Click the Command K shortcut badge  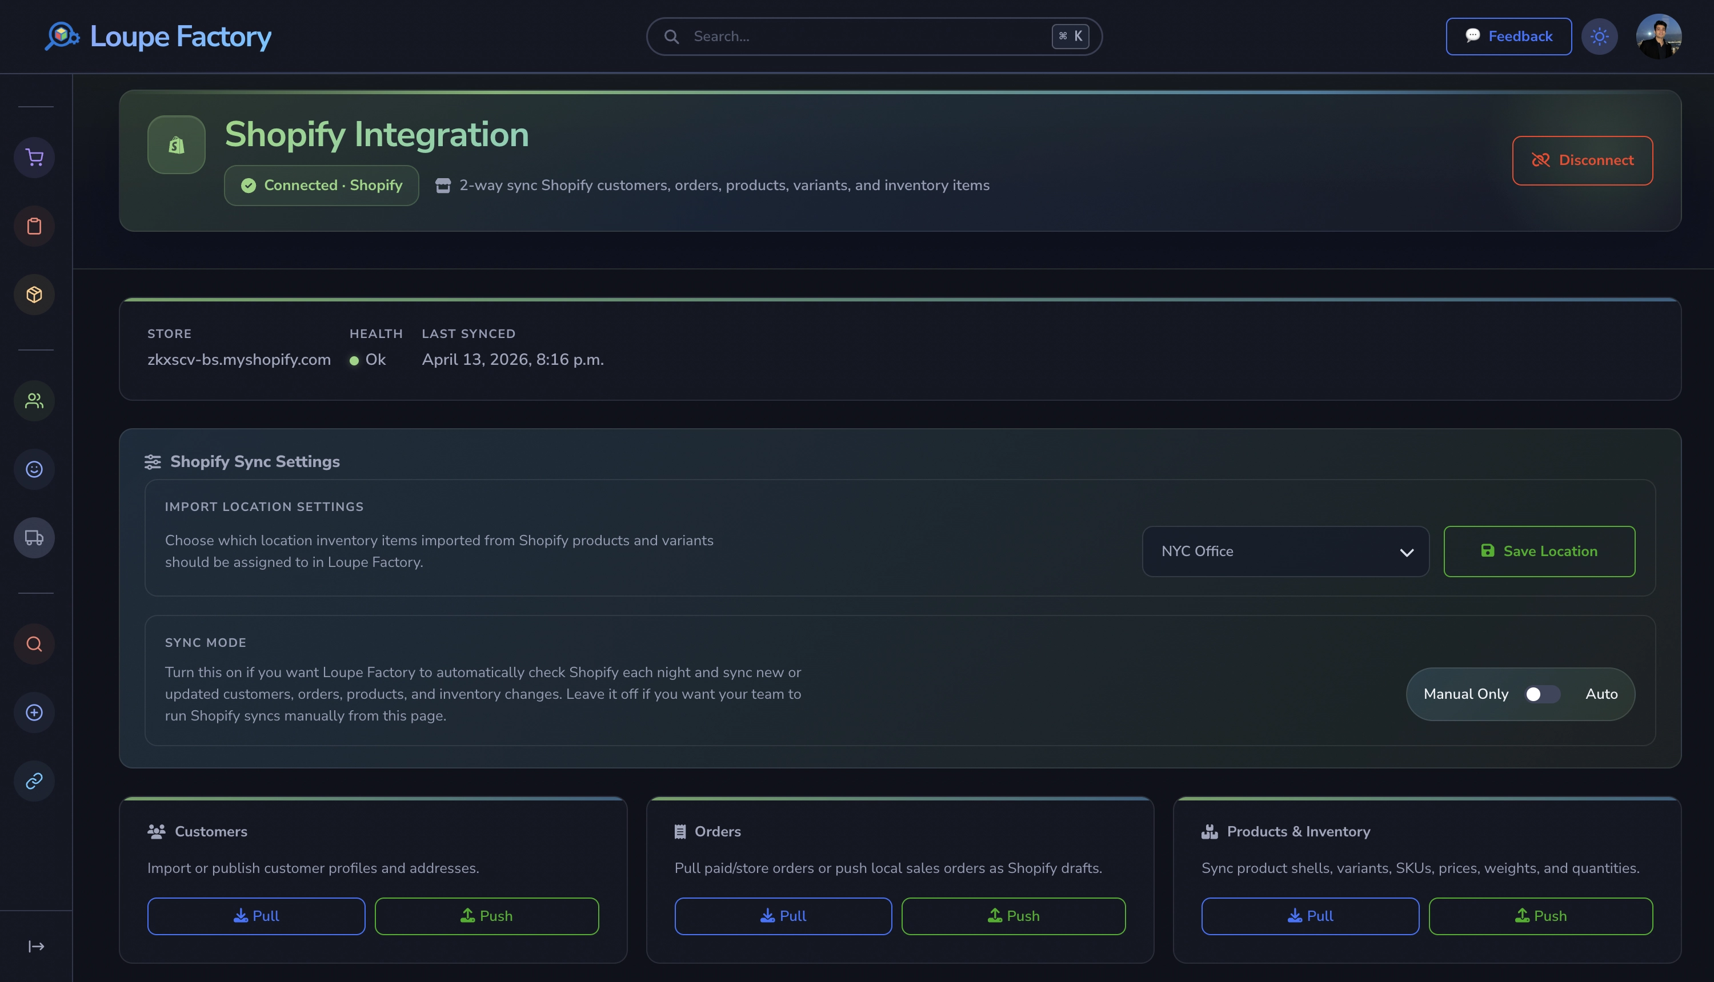click(1070, 37)
